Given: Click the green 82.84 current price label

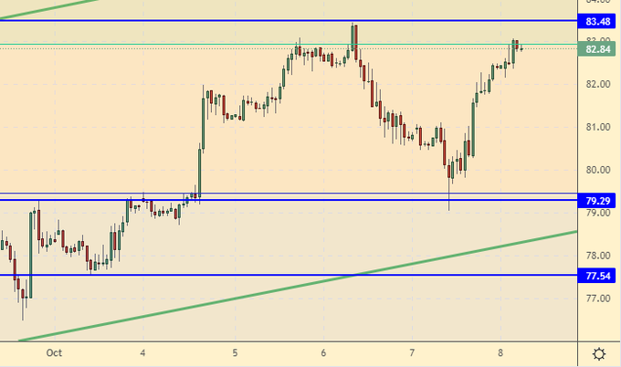Looking at the screenshot, I should click(x=598, y=49).
